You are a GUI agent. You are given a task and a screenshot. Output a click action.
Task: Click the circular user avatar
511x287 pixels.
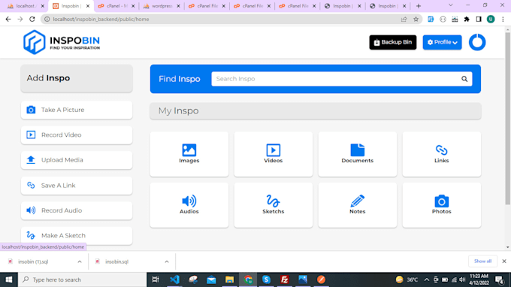(477, 42)
